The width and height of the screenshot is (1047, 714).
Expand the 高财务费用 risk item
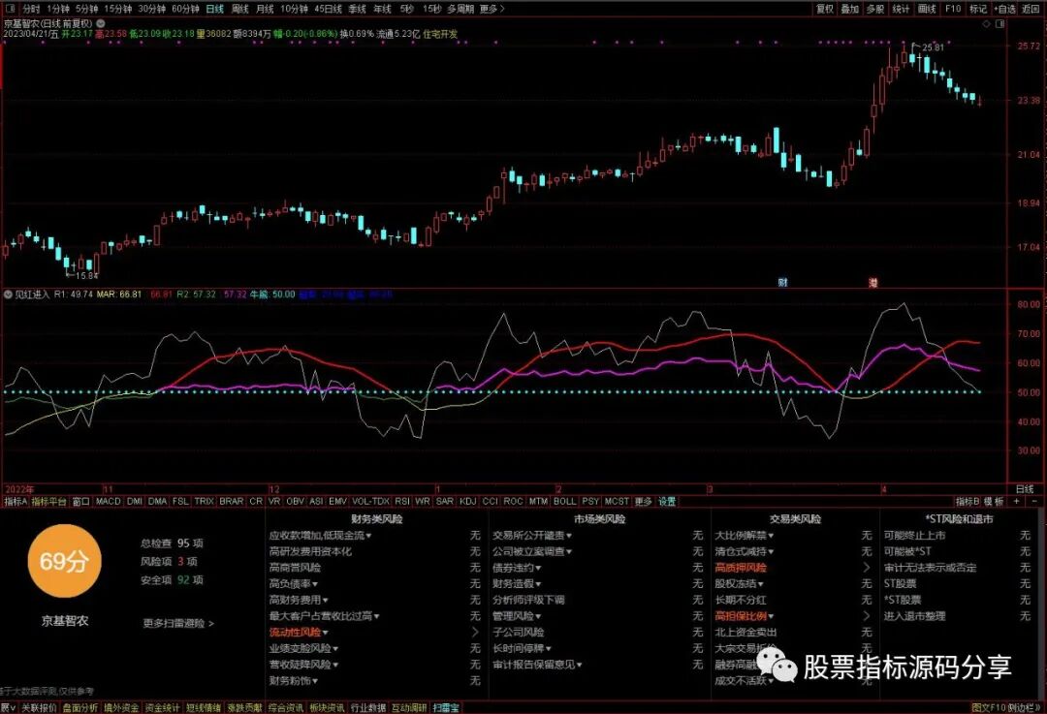(x=299, y=600)
